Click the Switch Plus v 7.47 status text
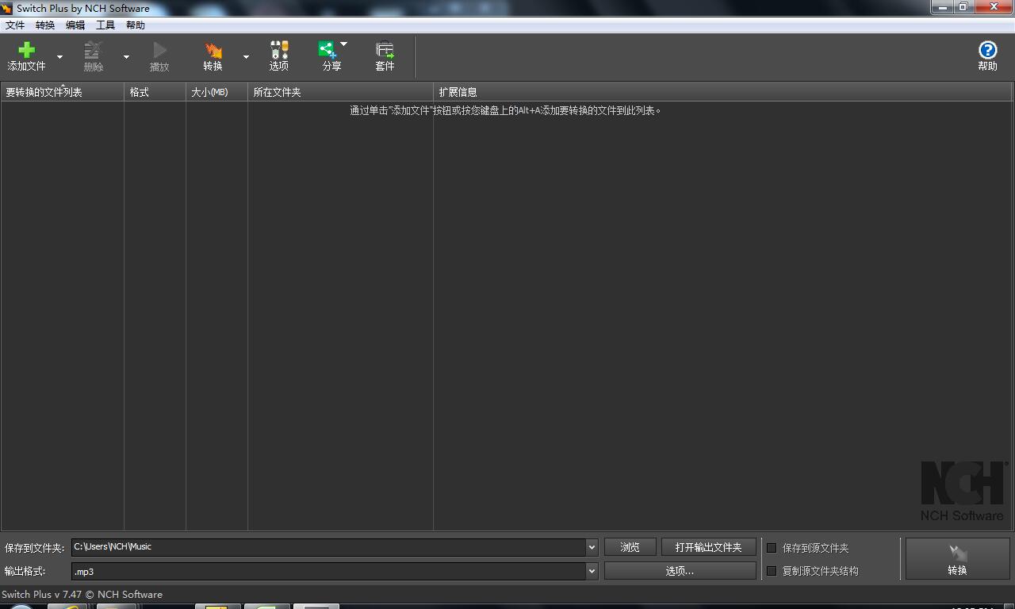Screen dimensions: 1015x609 pos(82,594)
